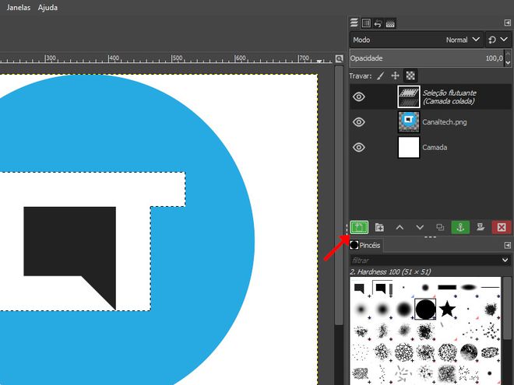Click the Opacidade slider
Image resolution: width=514 pixels, height=385 pixels.
[427, 58]
